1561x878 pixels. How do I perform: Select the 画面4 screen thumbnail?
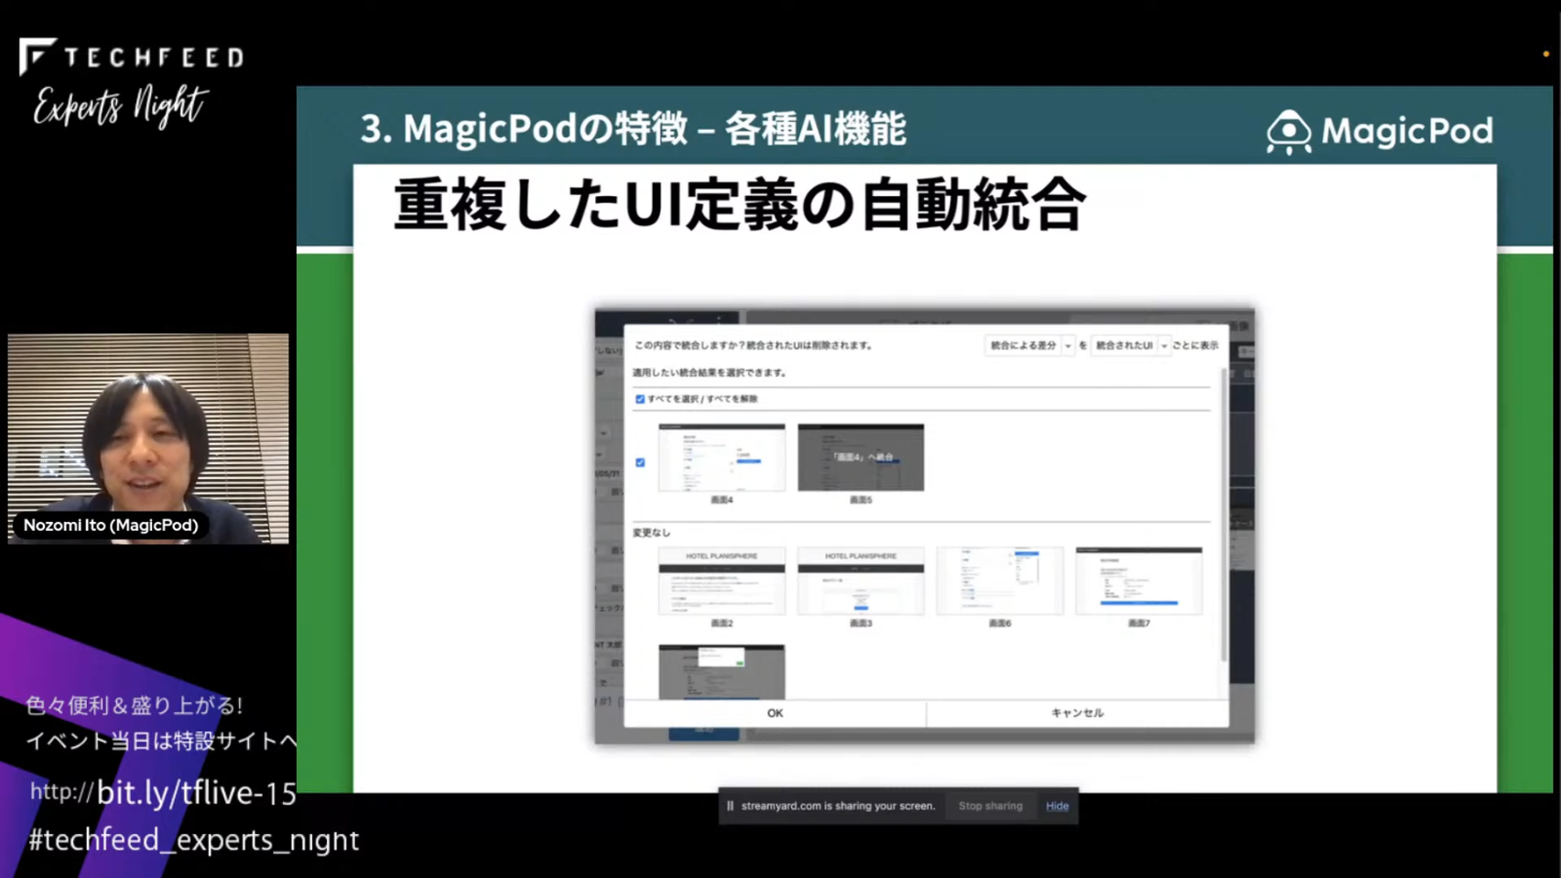(x=721, y=457)
